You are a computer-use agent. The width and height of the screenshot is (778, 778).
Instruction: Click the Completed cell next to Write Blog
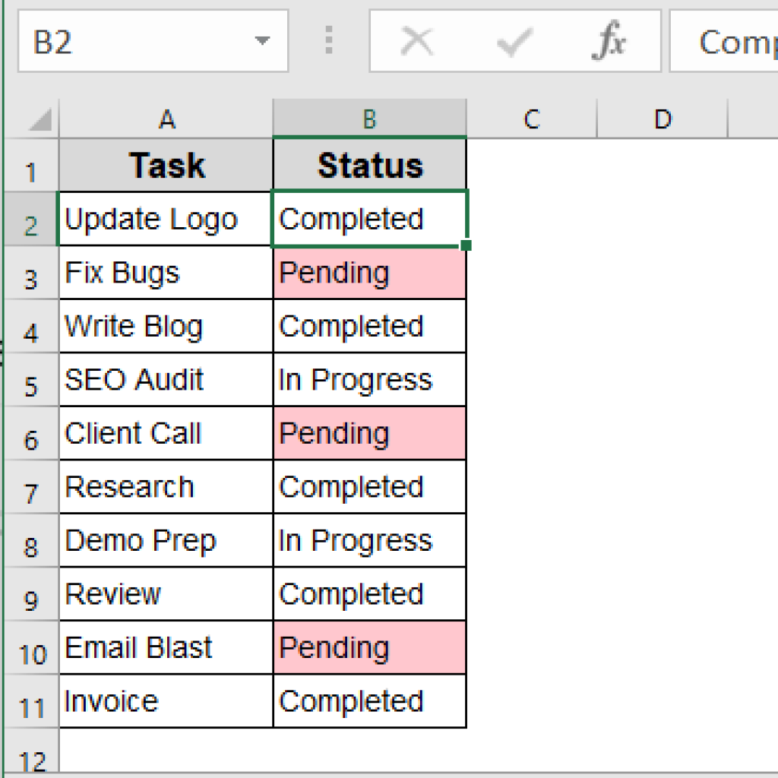[368, 326]
